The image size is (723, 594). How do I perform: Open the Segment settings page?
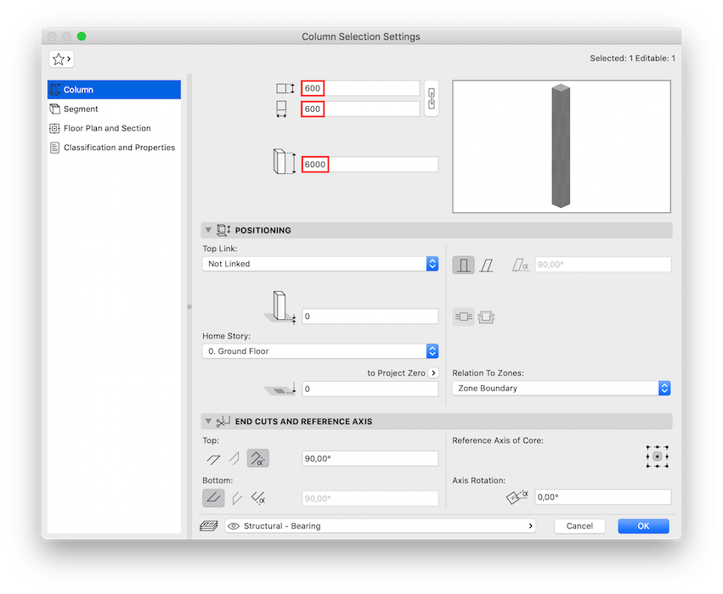pos(114,109)
